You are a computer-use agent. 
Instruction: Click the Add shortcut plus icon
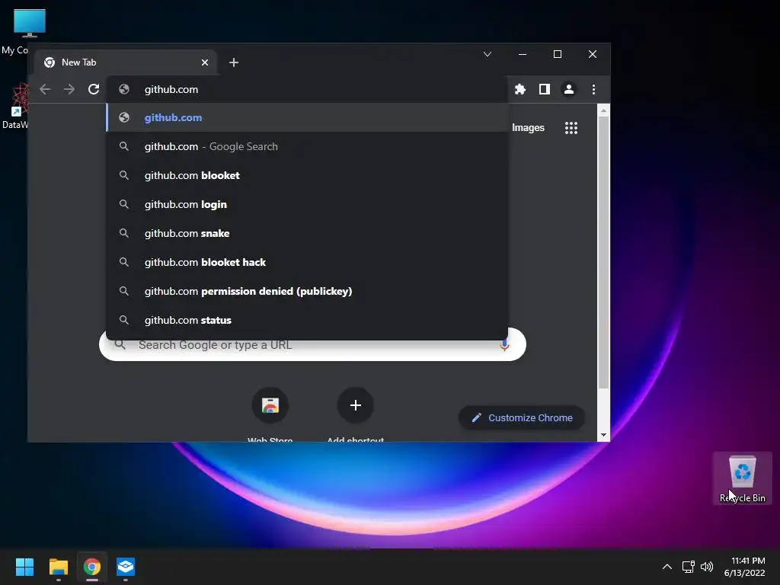(355, 405)
